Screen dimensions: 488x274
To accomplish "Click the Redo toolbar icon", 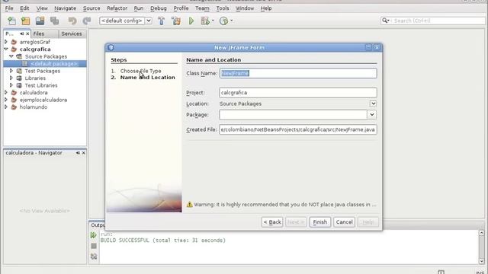I will pyautogui.click(x=86, y=21).
